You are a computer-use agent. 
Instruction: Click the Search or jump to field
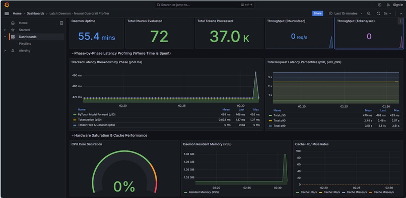point(205,5)
